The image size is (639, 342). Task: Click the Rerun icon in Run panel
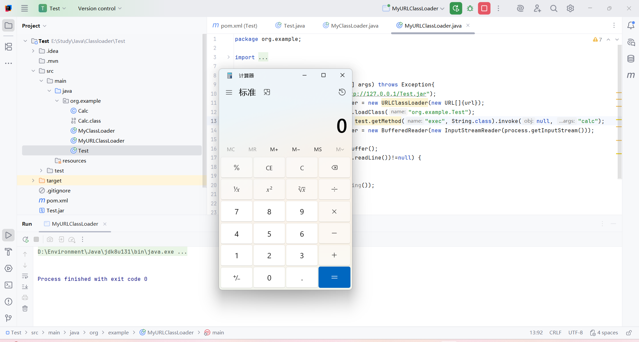click(x=26, y=239)
